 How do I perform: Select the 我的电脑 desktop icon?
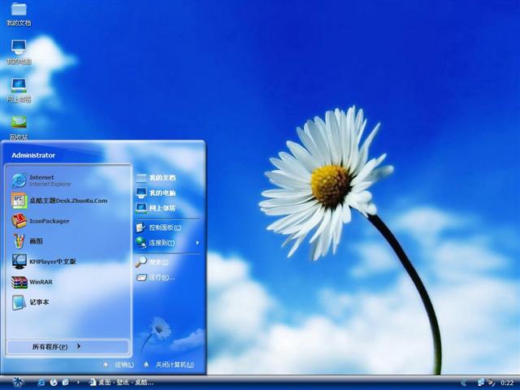(x=18, y=50)
